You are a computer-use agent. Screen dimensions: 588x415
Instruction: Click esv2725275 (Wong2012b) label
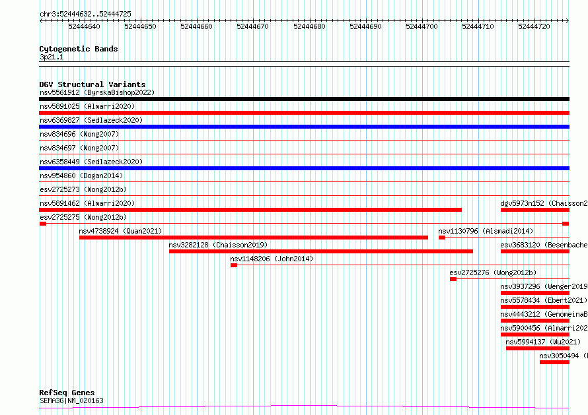pos(83,217)
